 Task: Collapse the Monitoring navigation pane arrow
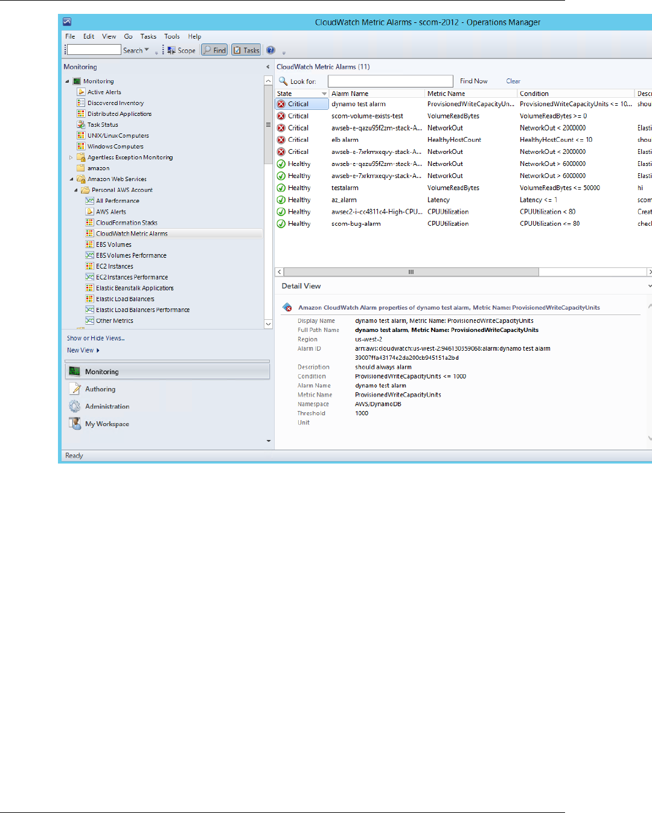268,67
